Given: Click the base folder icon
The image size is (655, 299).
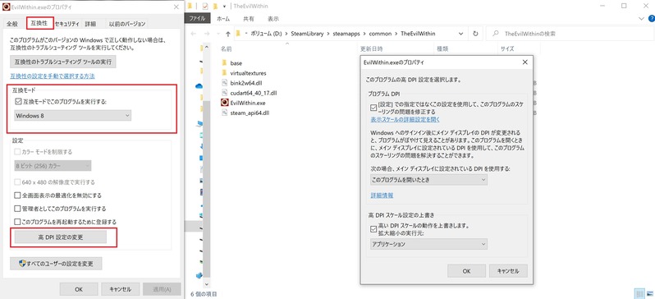Looking at the screenshot, I should click(225, 62).
